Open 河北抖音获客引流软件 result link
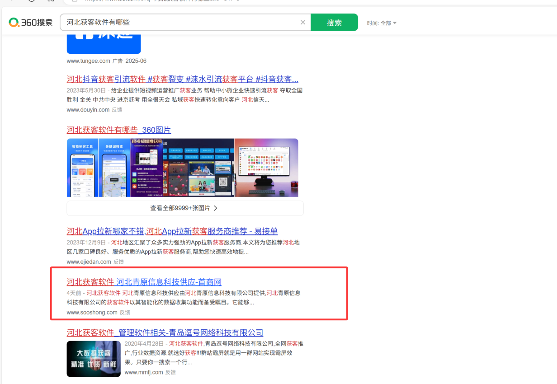 [x=182, y=79]
